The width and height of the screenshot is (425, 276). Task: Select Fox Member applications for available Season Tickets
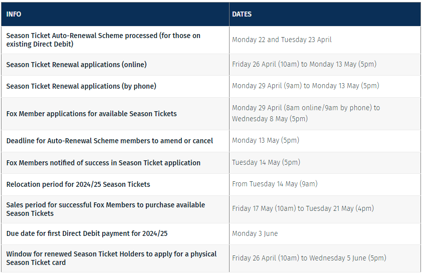click(x=91, y=114)
